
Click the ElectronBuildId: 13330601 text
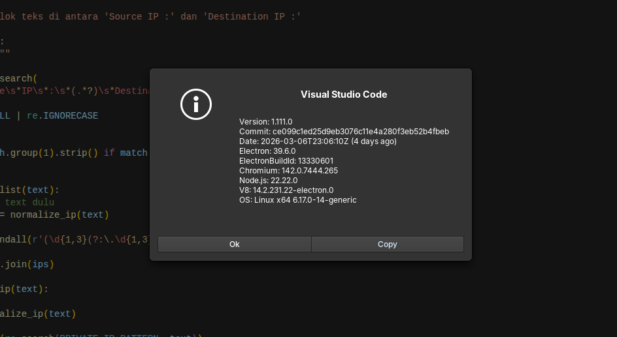point(286,161)
